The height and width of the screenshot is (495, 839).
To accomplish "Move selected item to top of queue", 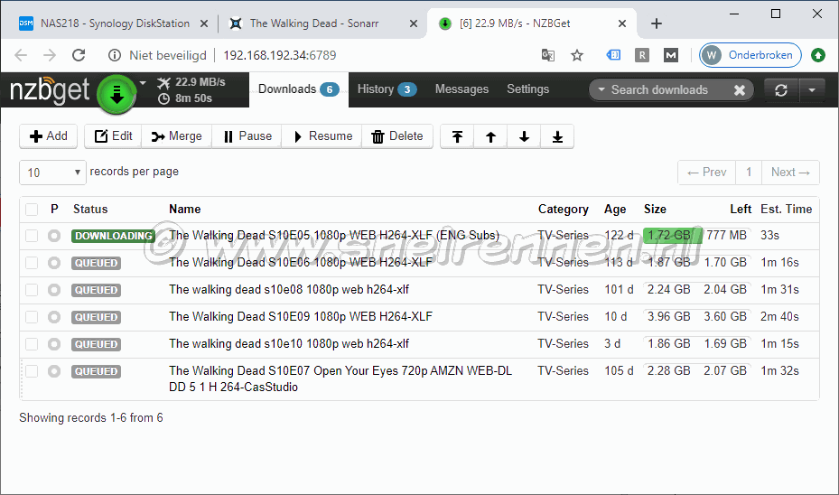I will point(457,136).
